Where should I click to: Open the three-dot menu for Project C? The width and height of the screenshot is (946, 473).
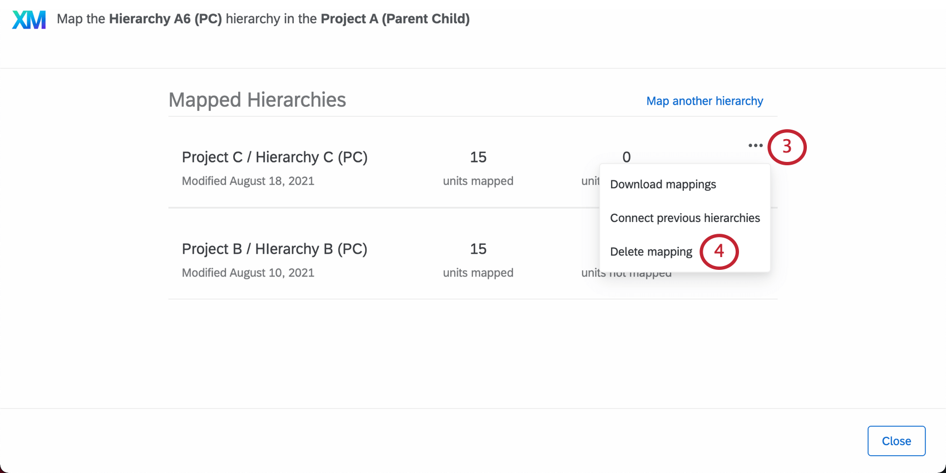(755, 146)
